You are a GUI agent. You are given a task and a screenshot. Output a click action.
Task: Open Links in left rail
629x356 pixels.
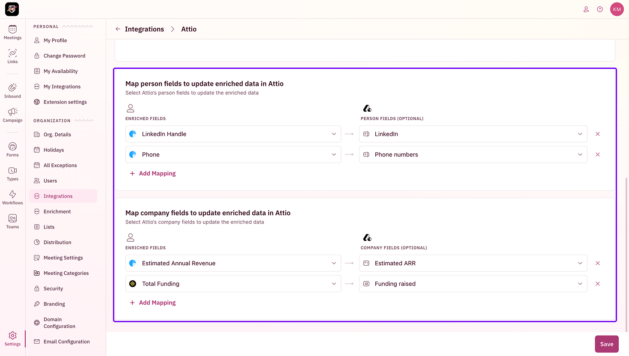pos(12,56)
